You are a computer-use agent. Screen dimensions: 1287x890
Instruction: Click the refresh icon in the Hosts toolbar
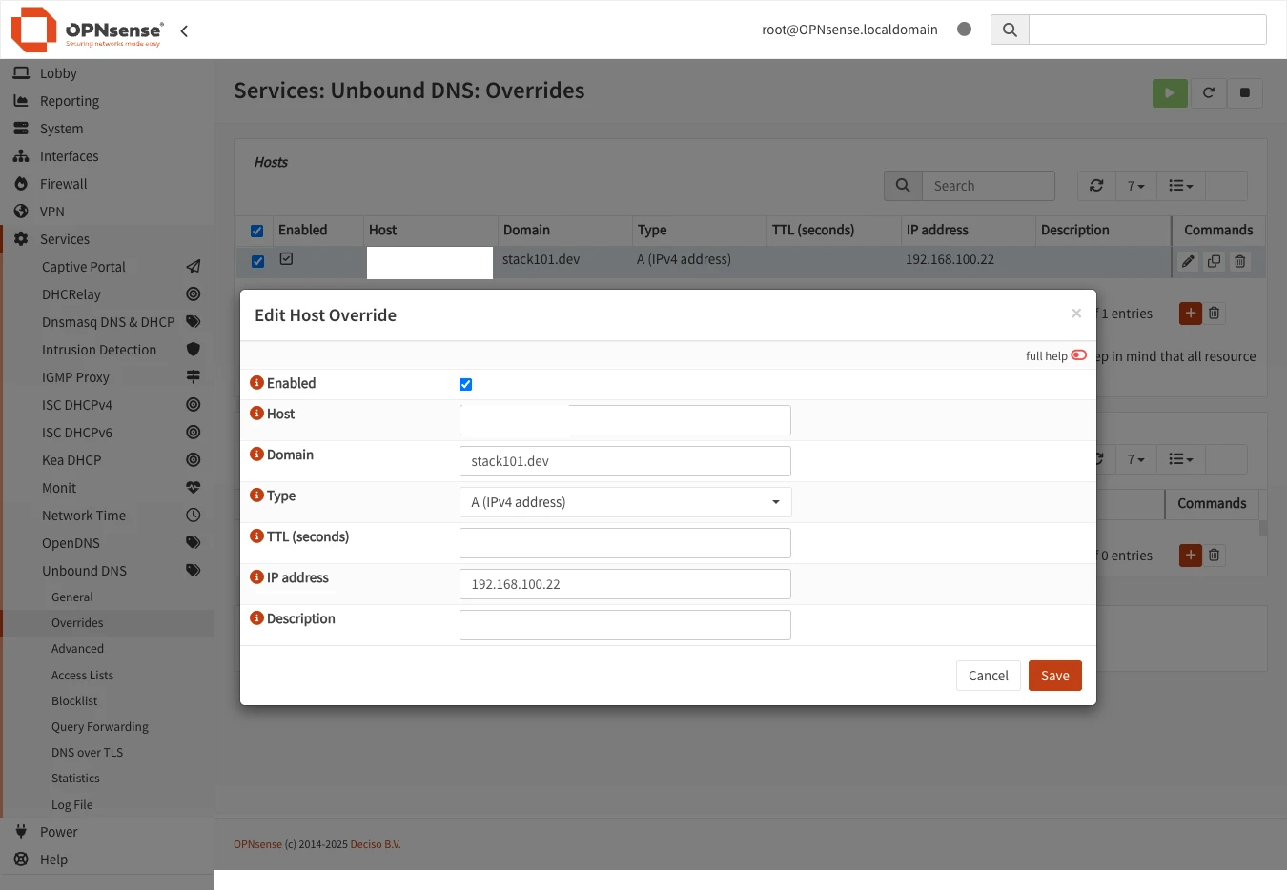click(x=1095, y=185)
